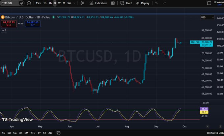Click the Sep label on time axis
The width and height of the screenshot is (224, 136).
[x=156, y=126]
